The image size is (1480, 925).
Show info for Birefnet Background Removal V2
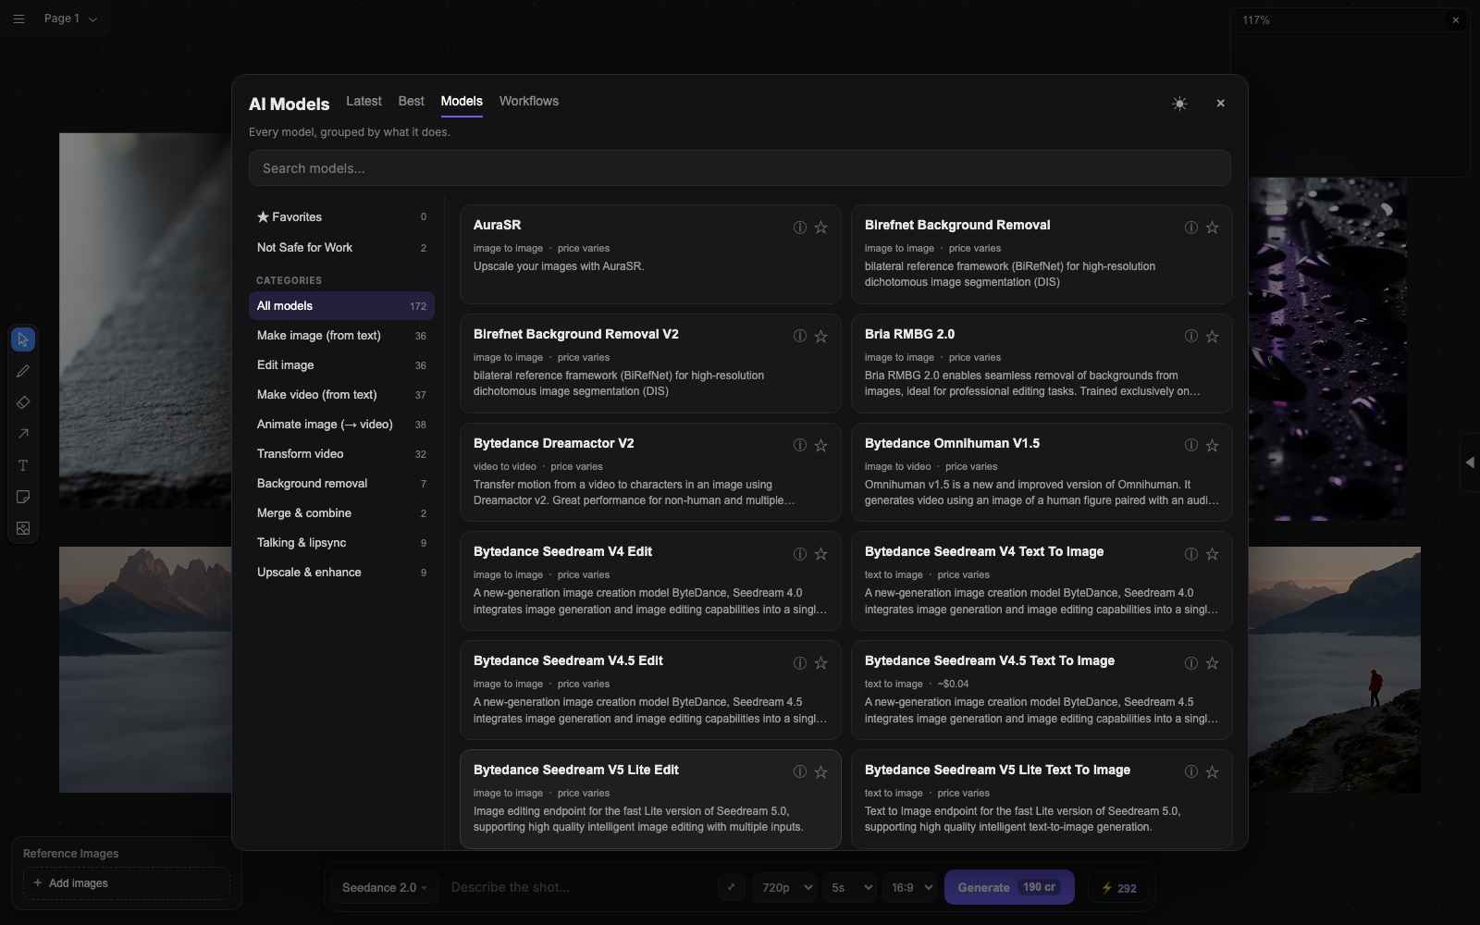[x=799, y=337]
